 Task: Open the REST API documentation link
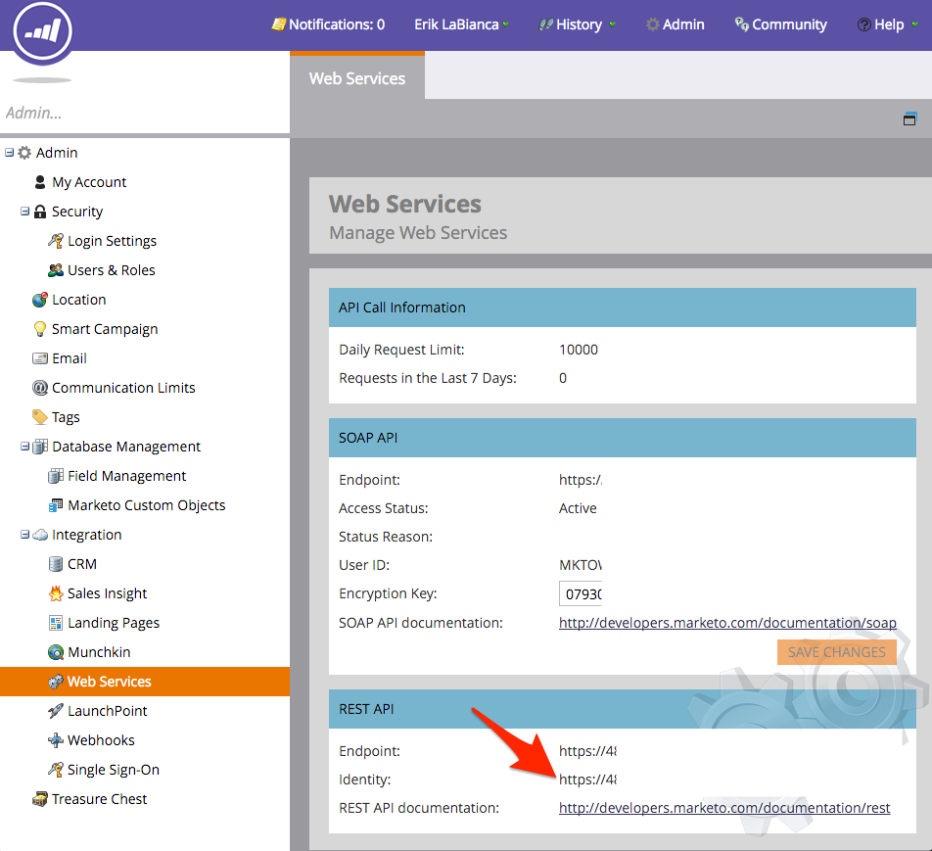(x=724, y=808)
